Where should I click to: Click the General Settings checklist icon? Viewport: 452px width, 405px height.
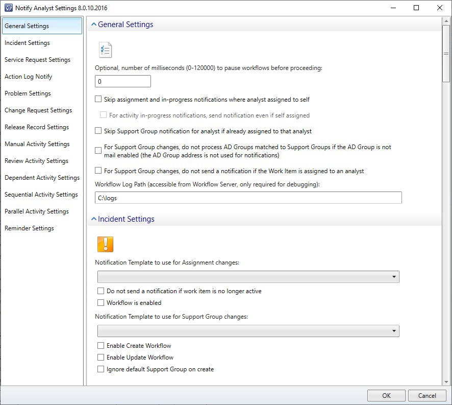(x=105, y=50)
